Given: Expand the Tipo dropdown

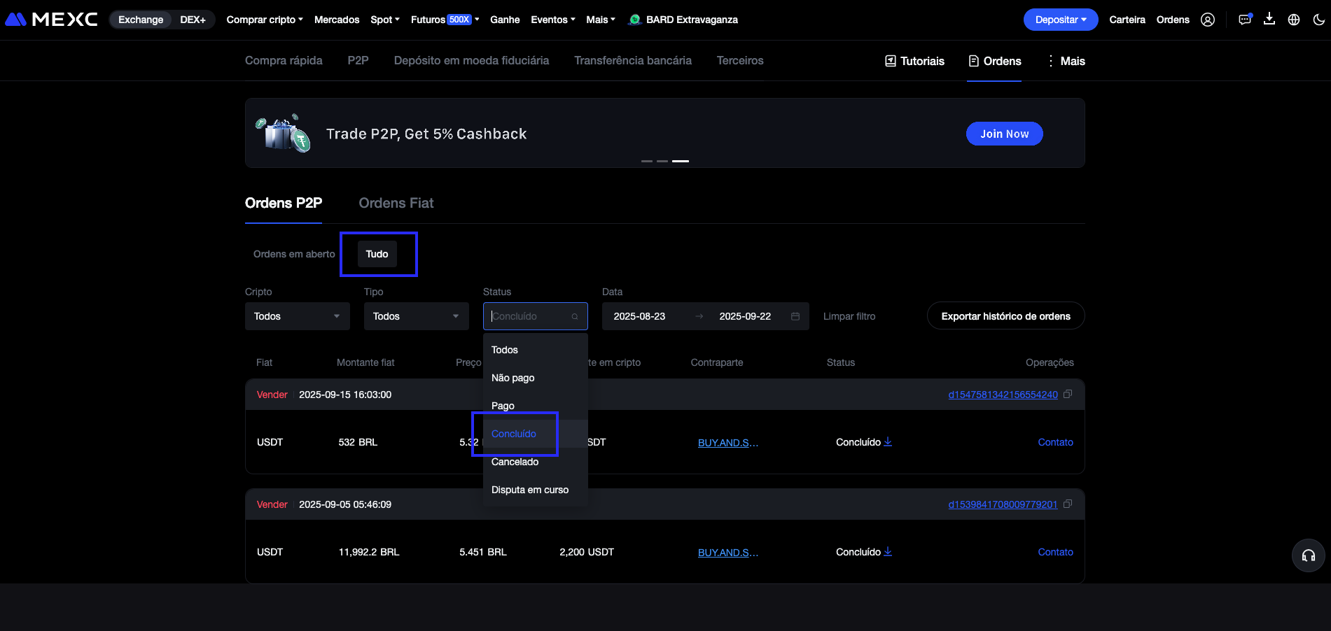Looking at the screenshot, I should pos(416,316).
